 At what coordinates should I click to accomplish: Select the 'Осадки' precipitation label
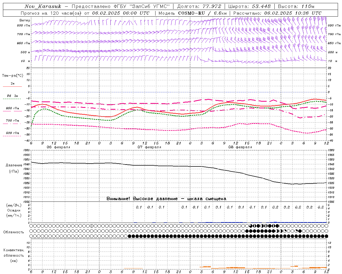(14, 210)
